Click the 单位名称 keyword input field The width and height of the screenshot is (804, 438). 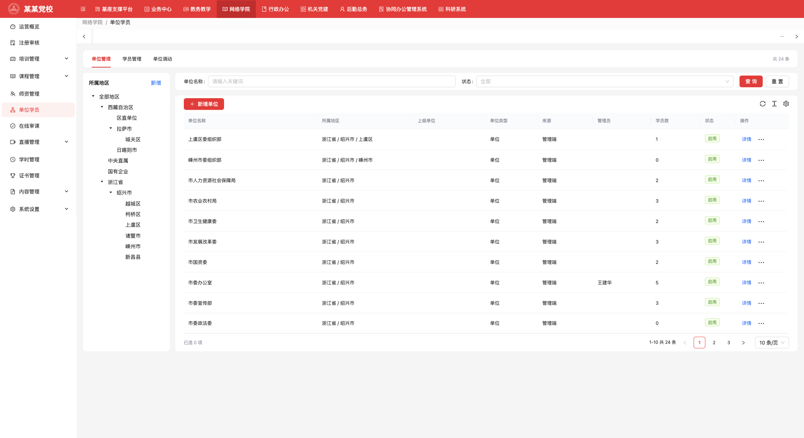tap(331, 81)
